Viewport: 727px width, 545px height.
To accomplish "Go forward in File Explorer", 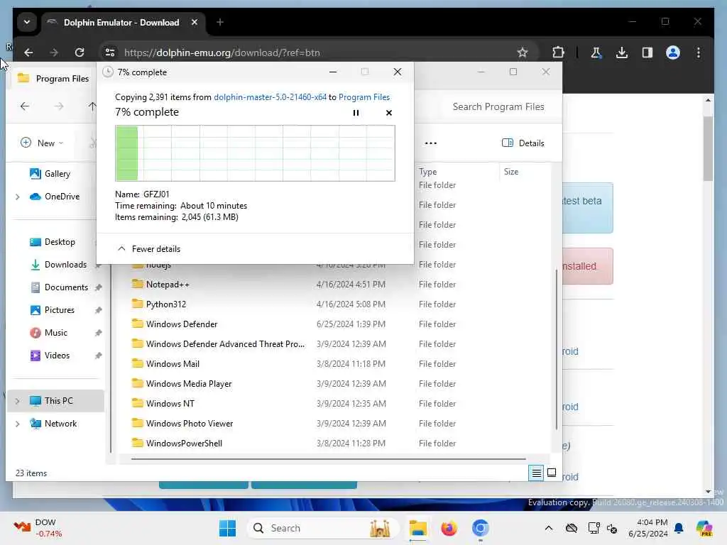I will click(x=59, y=106).
